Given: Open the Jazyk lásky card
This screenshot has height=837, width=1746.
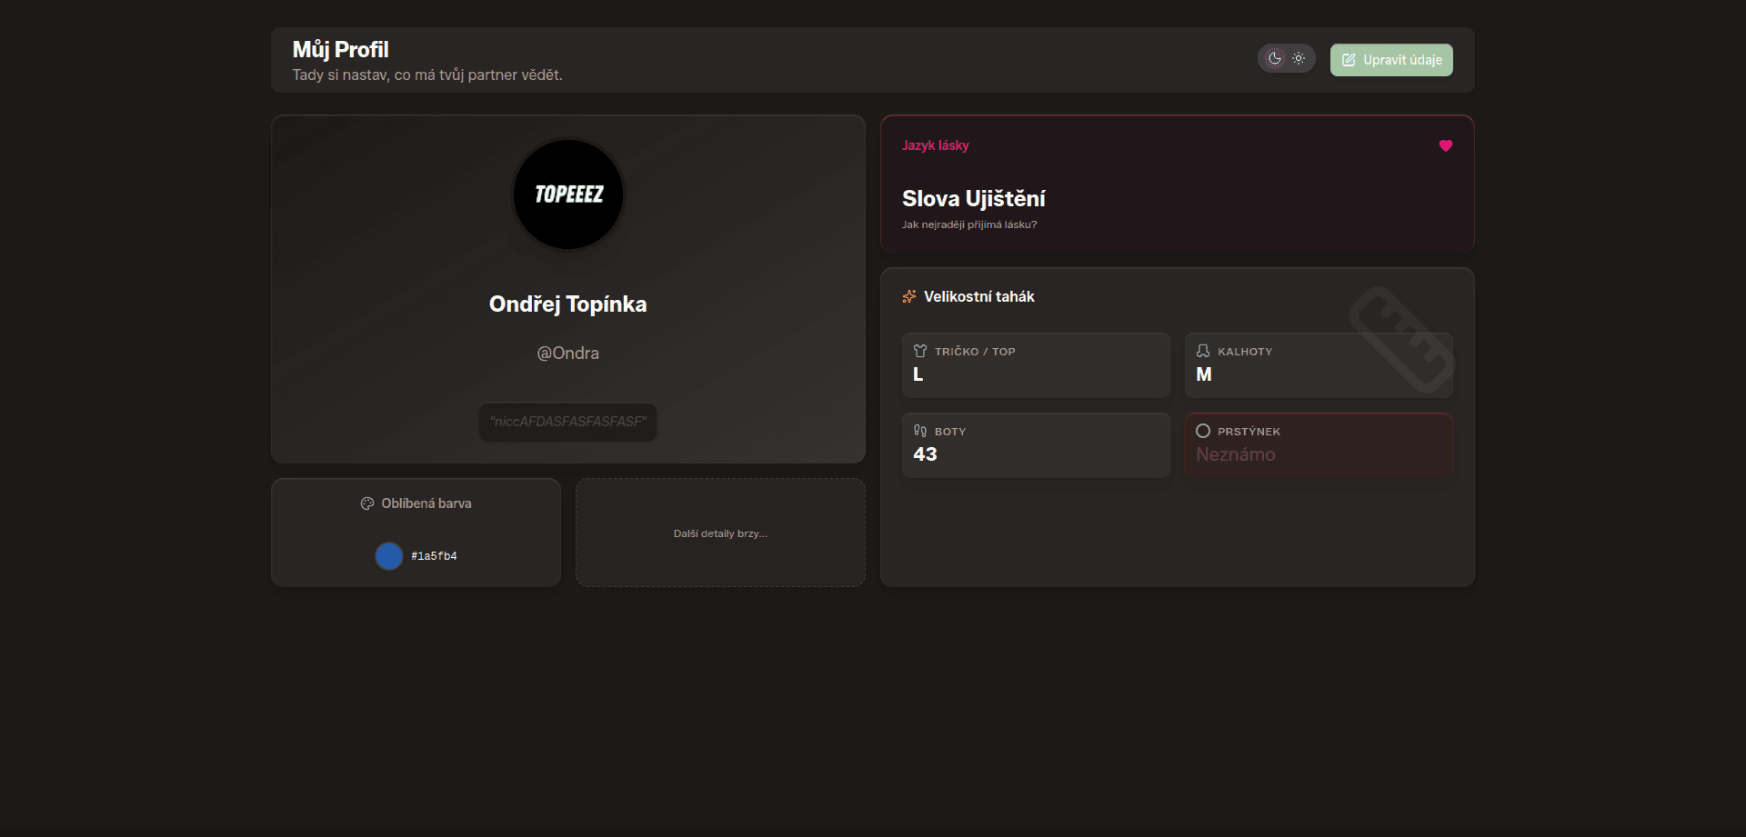Looking at the screenshot, I should pos(1176,184).
